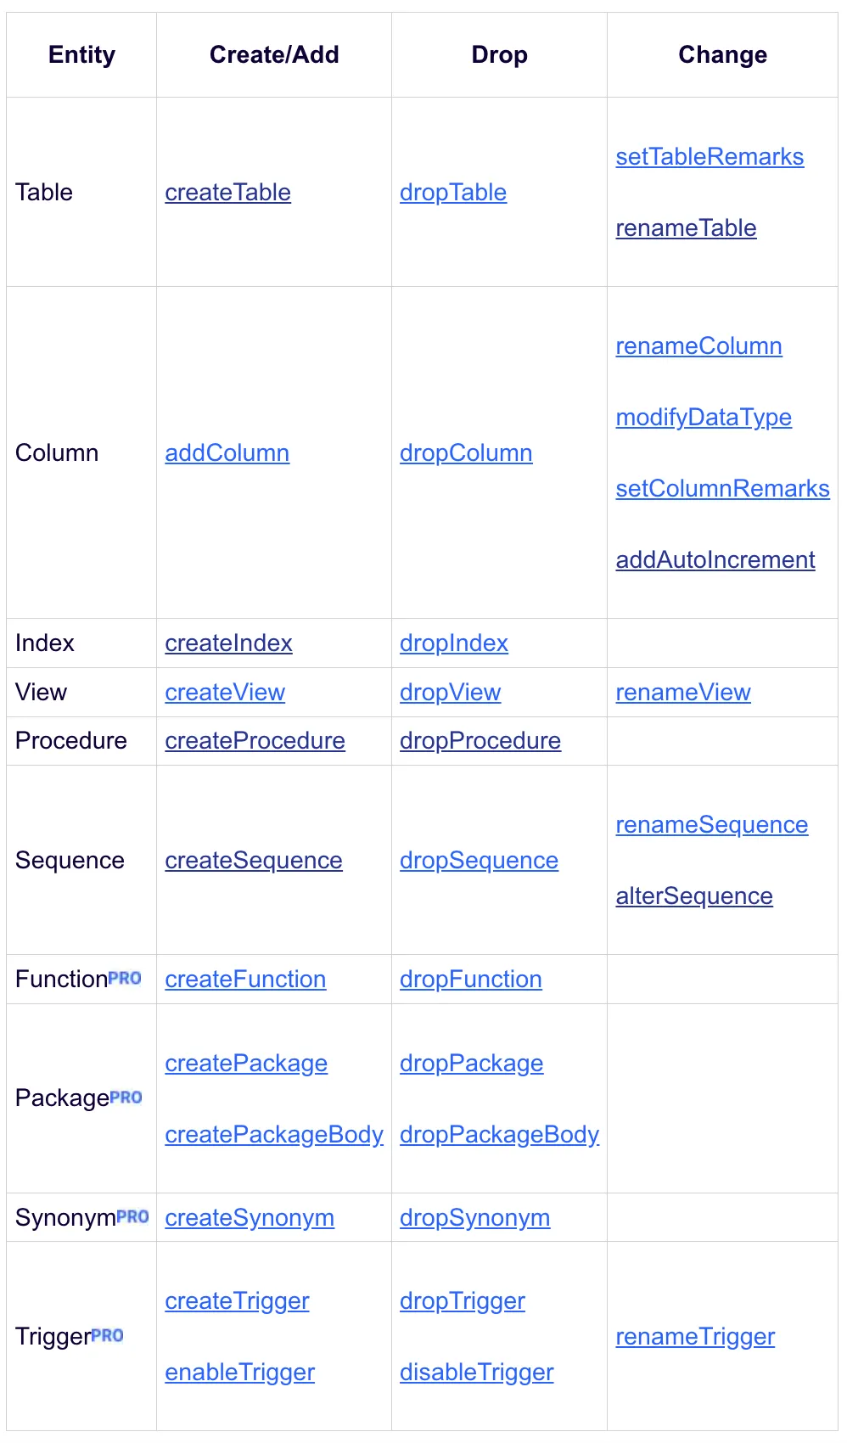The height and width of the screenshot is (1443, 847).
Task: Open the enableTrigger link
Action: click(239, 1373)
